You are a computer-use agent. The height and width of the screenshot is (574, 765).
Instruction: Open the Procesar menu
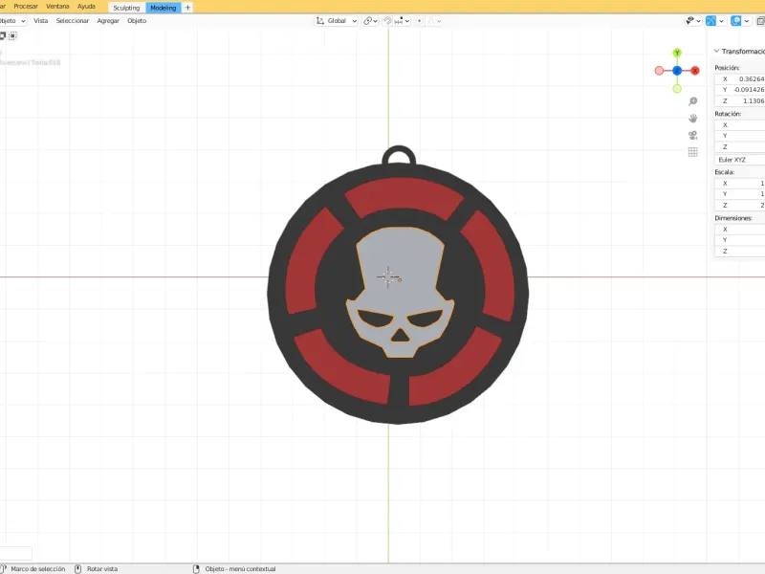click(26, 7)
